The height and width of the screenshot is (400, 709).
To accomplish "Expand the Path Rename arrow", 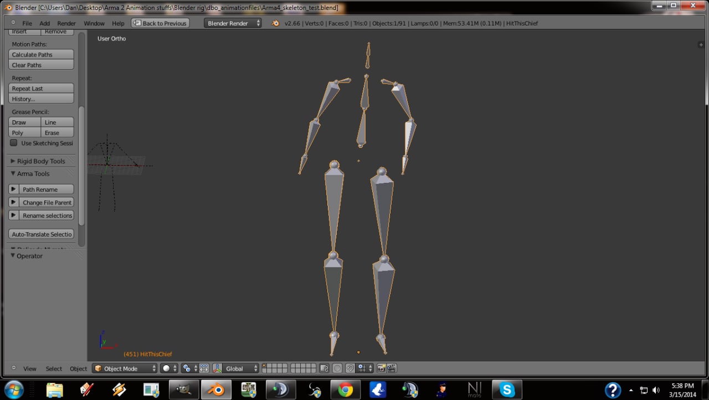I will [14, 189].
